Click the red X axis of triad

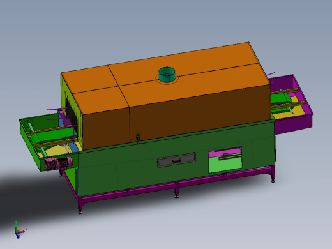click(x=22, y=232)
